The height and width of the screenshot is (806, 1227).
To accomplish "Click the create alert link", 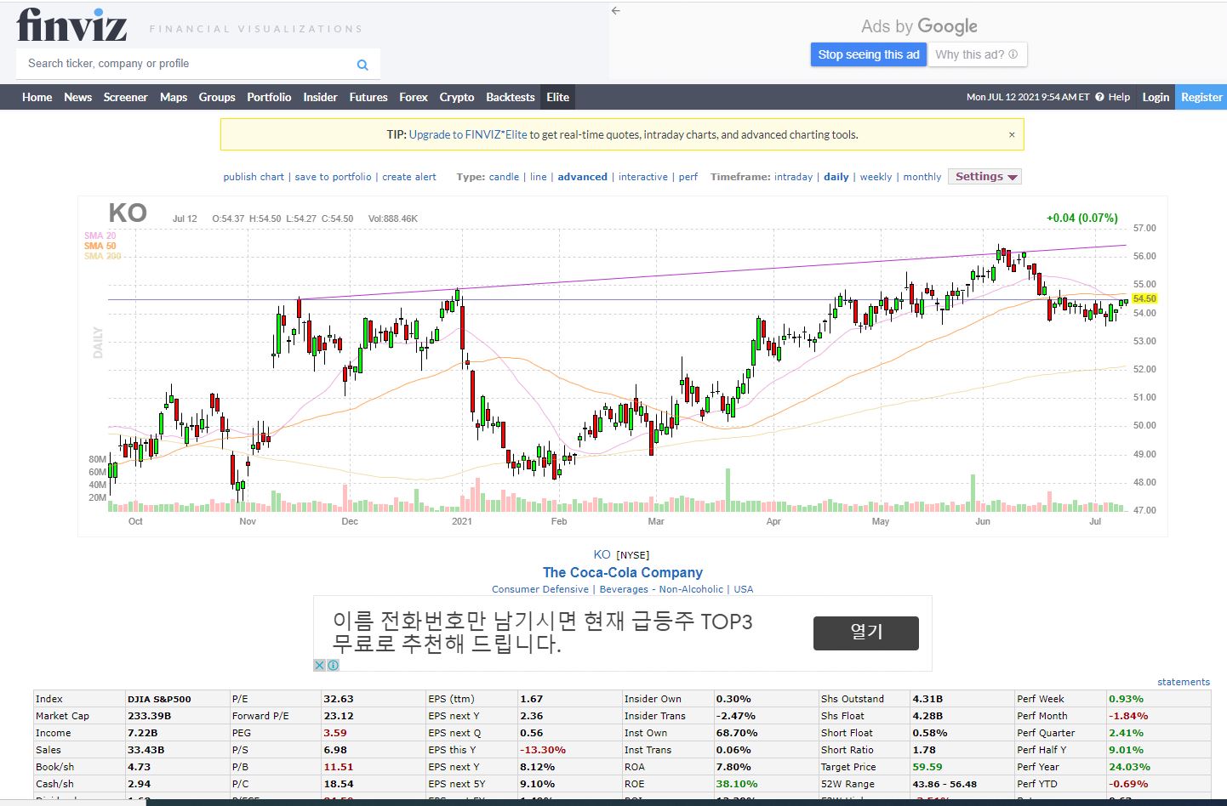I will 409,177.
